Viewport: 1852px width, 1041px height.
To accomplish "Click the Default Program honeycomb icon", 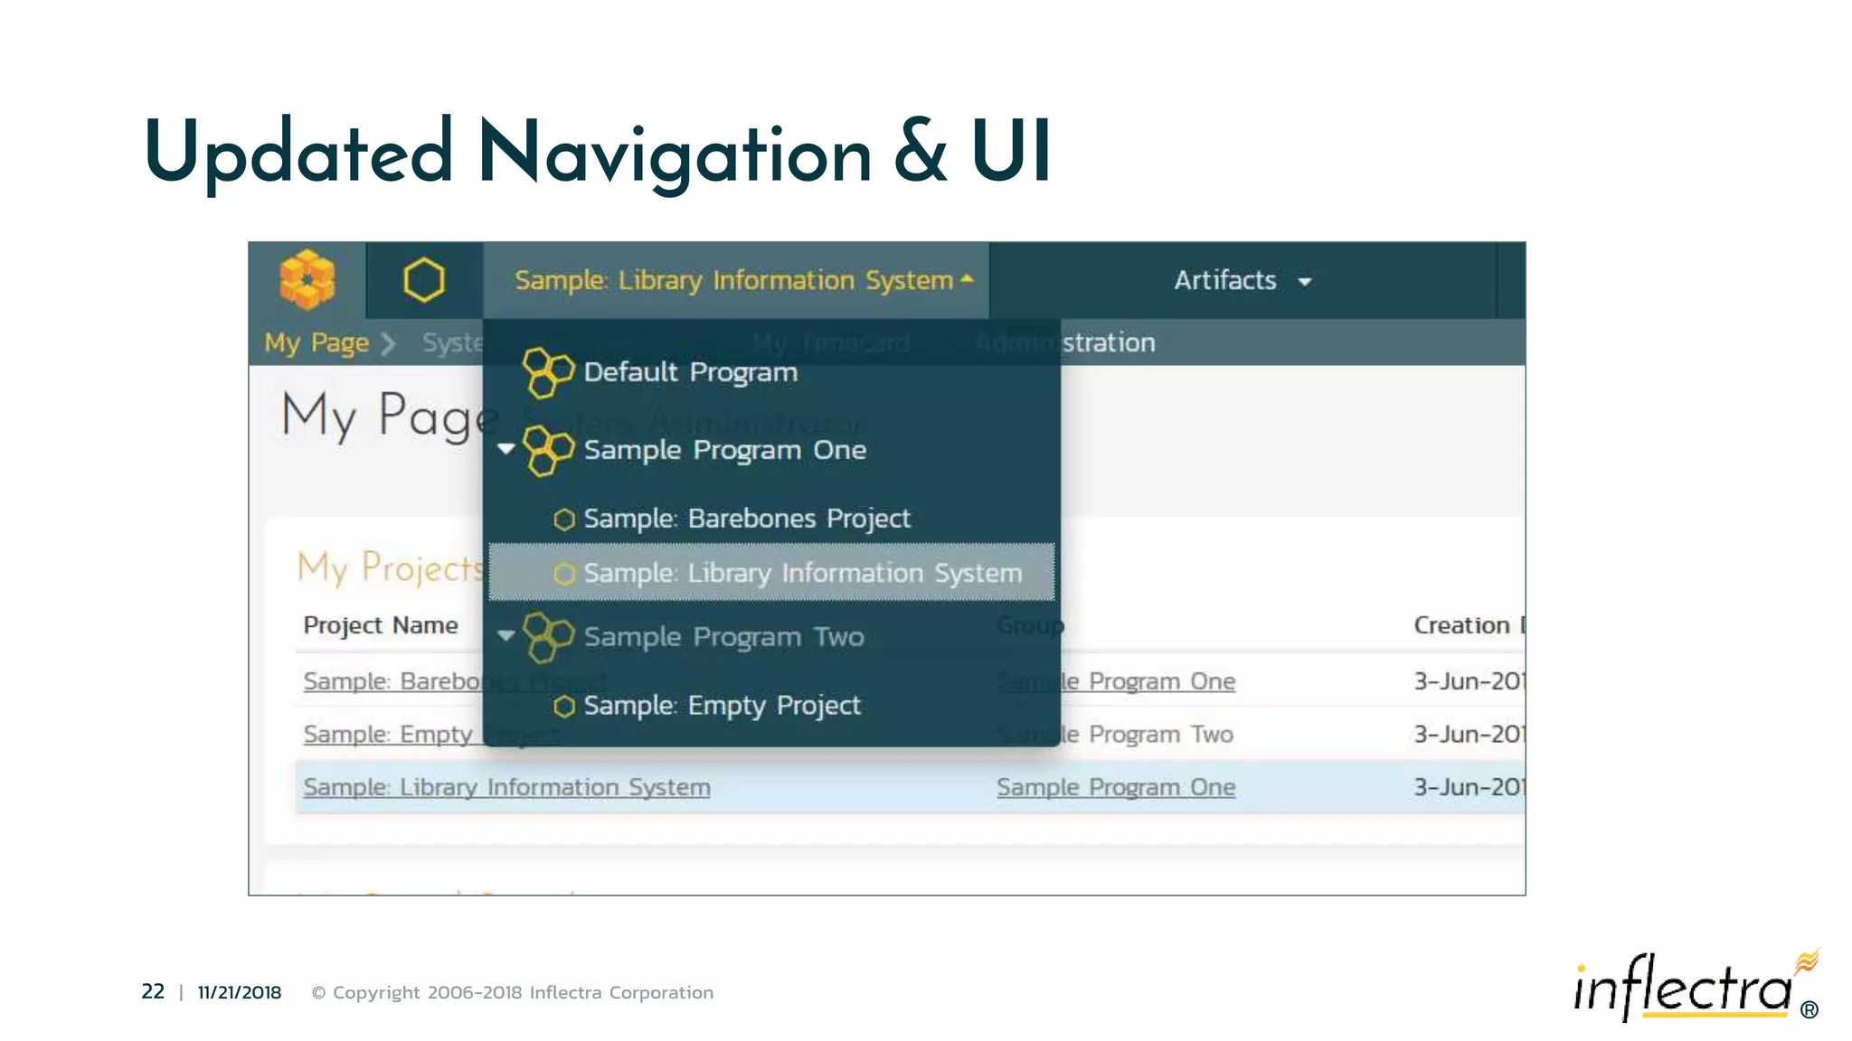I will click(548, 372).
